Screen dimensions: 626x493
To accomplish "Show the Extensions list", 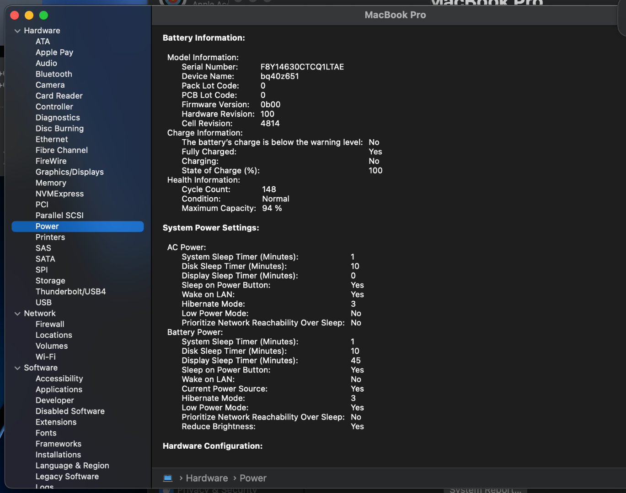I will click(56, 422).
